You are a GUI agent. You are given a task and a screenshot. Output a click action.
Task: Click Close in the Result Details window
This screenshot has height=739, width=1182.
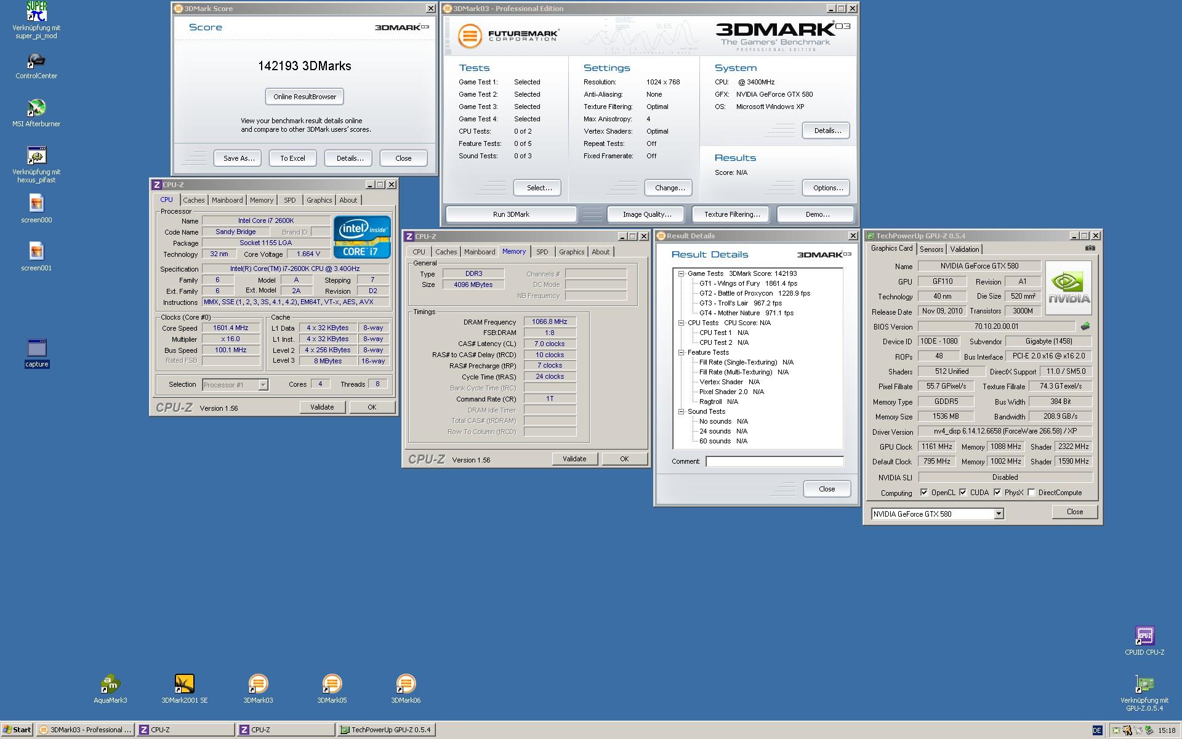click(827, 489)
